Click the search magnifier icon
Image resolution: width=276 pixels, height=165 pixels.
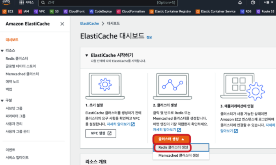(x=43, y=3)
